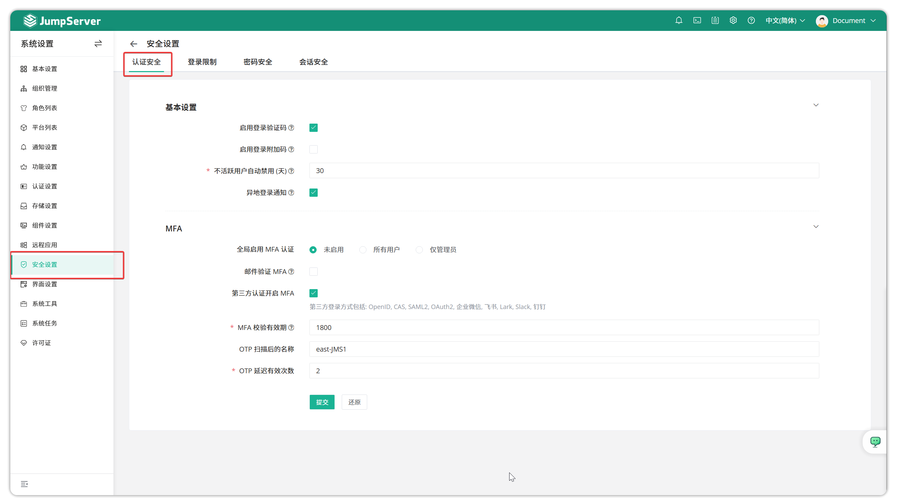Switch to the 密码安全 tab
This screenshot has height=502, width=897.
(258, 62)
